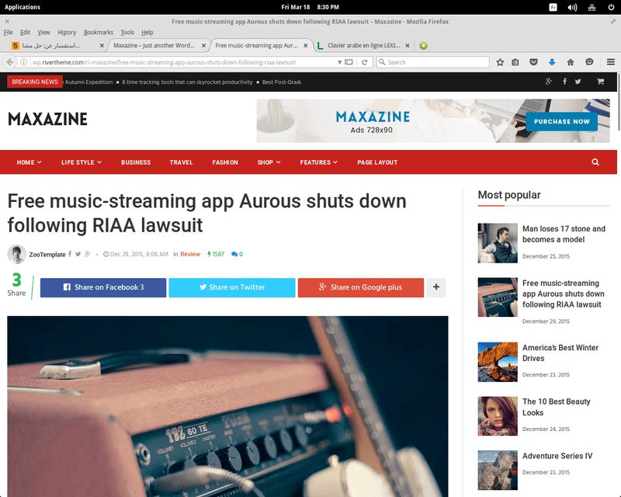The width and height of the screenshot is (621, 497).
Task: Click the URL address bar
Action: [x=182, y=62]
